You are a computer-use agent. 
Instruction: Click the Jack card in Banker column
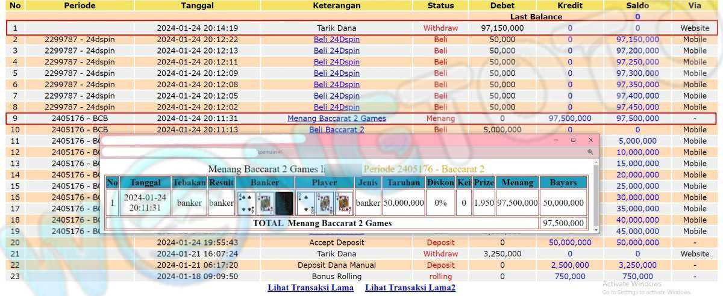click(265, 203)
